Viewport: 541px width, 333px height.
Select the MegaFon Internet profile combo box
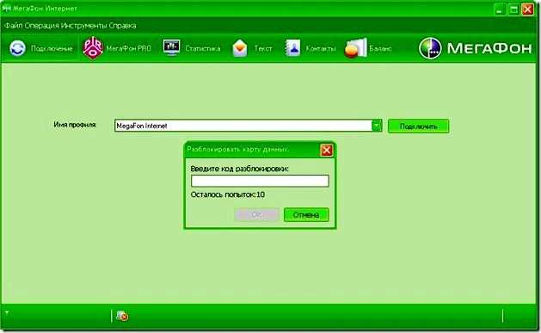(248, 126)
